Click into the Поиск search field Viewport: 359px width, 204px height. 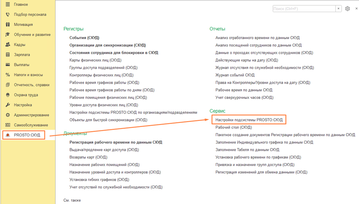pyautogui.click(x=304, y=9)
